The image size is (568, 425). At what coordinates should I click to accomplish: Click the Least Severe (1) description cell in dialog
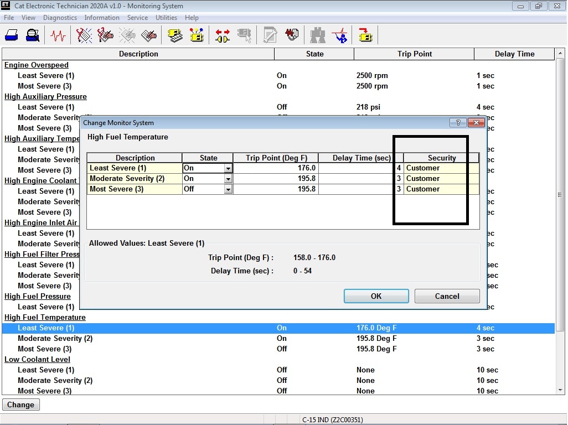(135, 168)
